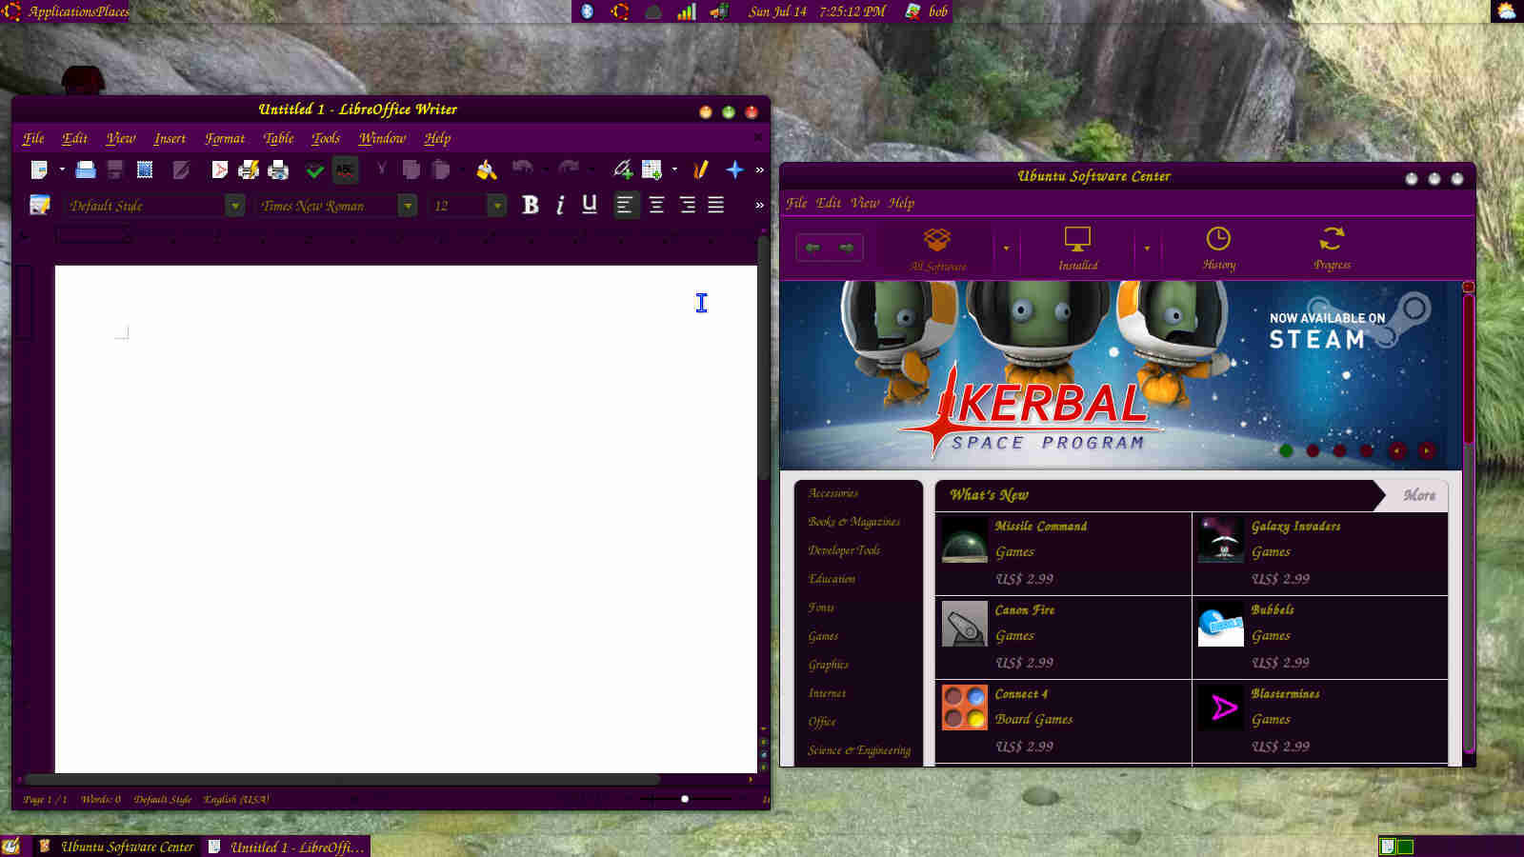Enable Centered paragraph alignment

pyautogui.click(x=656, y=205)
